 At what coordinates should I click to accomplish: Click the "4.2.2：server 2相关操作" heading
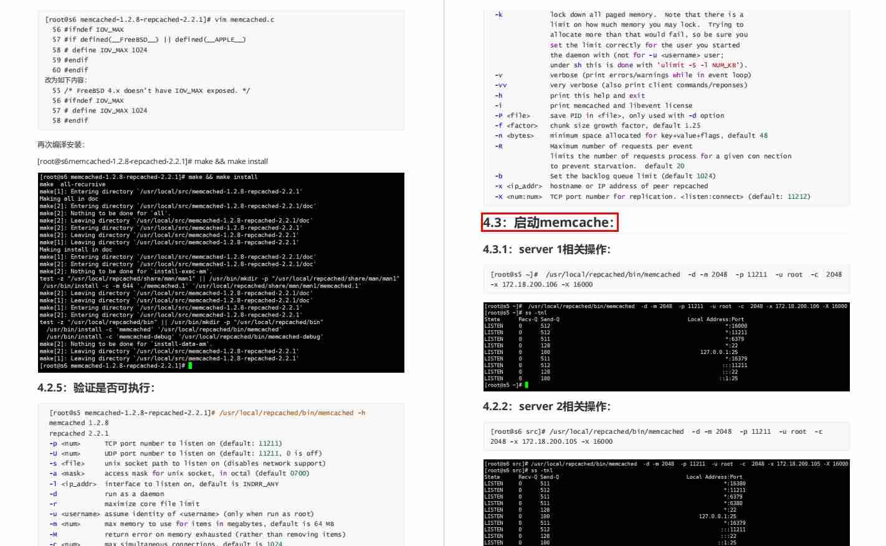546,406
